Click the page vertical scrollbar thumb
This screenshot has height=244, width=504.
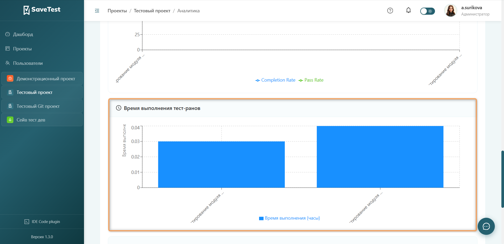click(x=502, y=179)
